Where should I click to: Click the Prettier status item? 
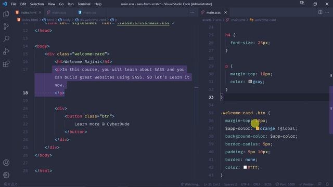pos(306,184)
